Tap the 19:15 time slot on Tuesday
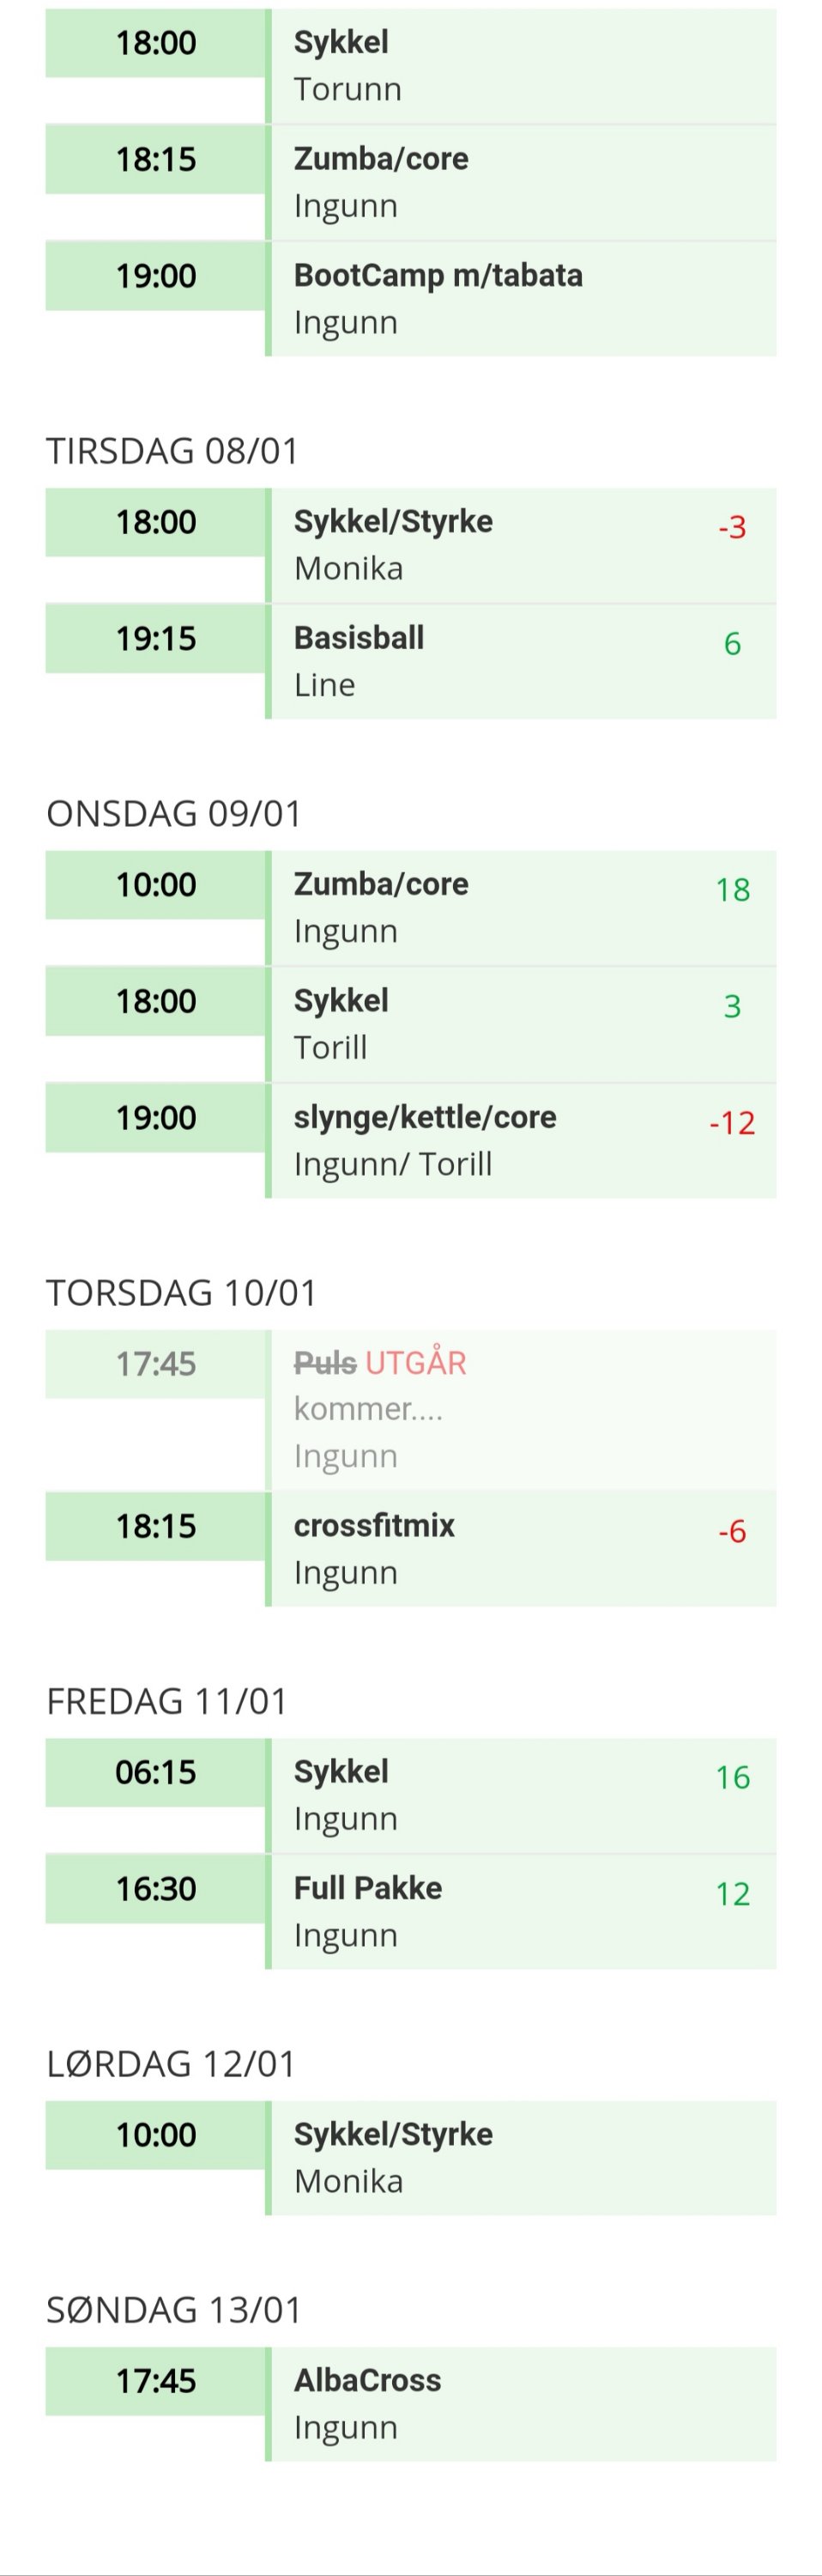The image size is (822, 2576). click(x=156, y=639)
